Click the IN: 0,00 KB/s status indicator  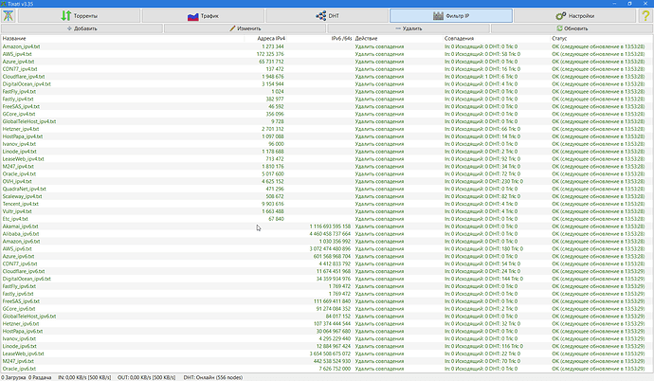84,377
